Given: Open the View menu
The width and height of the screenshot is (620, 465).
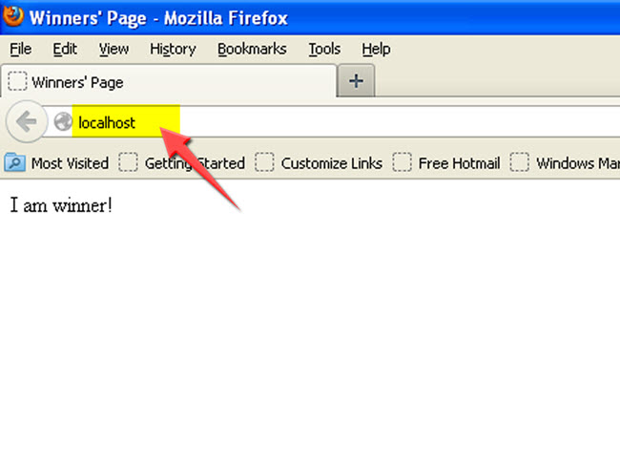Looking at the screenshot, I should point(114,49).
